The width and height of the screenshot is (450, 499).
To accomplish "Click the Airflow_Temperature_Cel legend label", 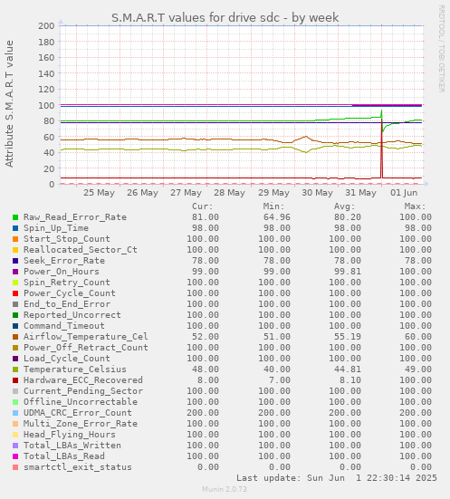I will 86,337.
